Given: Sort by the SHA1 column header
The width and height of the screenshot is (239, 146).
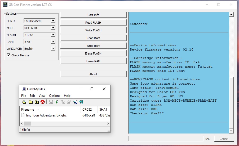Looking at the screenshot, I should 104,110.
